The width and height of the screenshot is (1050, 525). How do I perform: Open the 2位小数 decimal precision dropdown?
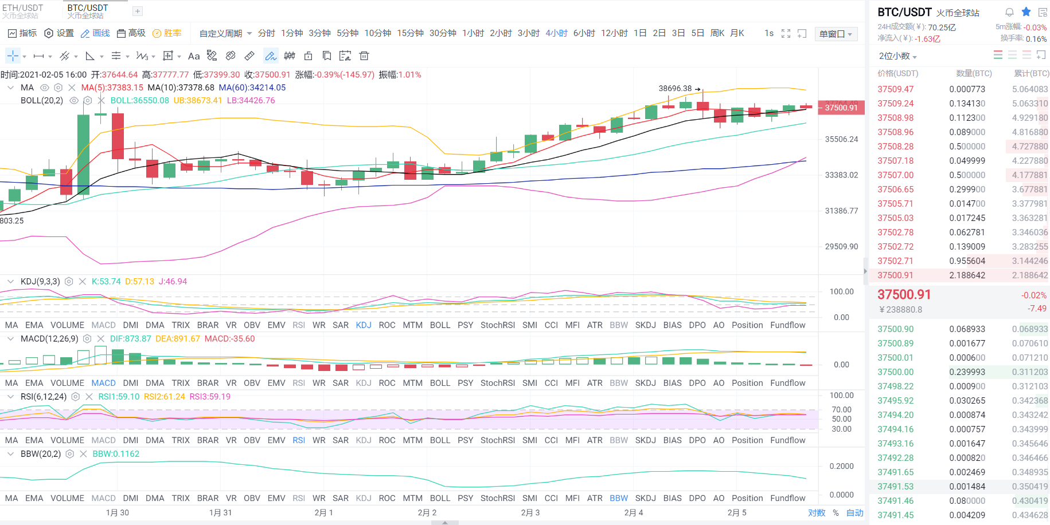click(x=897, y=56)
